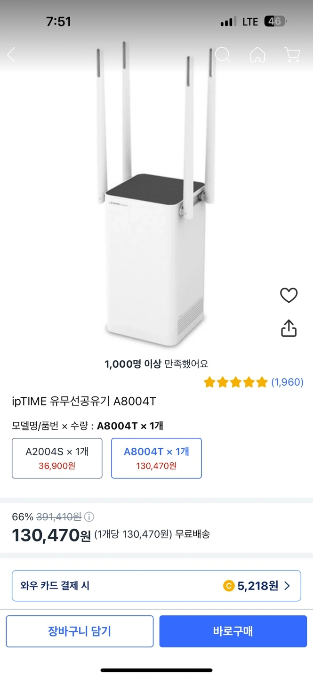Select the A2004S × 1개 option

(x=56, y=458)
